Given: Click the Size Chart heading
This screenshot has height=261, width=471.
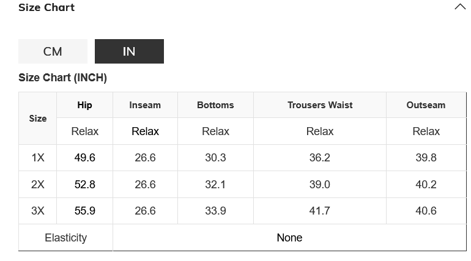Looking at the screenshot, I should click(x=46, y=7).
